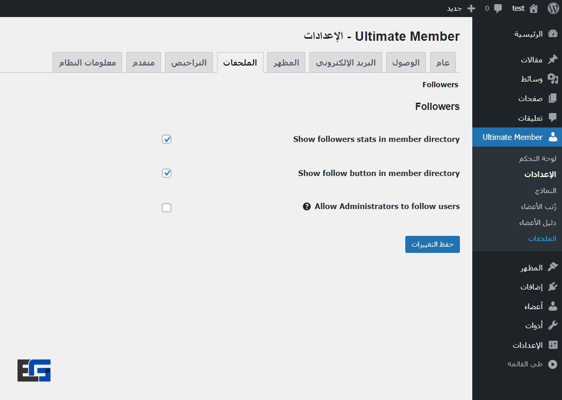Click the wrench tools icon in sidebar
Image resolution: width=562 pixels, height=400 pixels.
pos(553,325)
